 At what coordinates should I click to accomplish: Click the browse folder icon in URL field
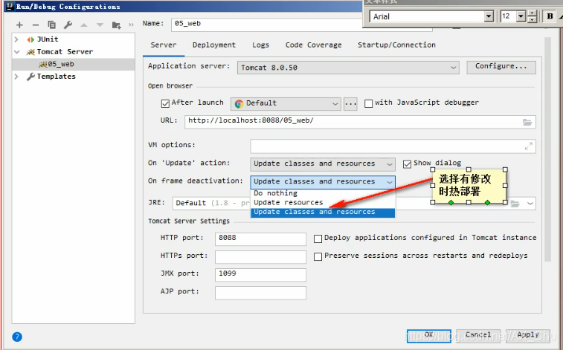(527, 123)
